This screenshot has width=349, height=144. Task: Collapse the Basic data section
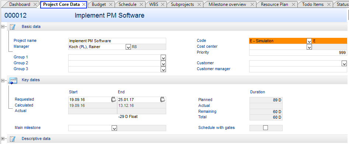coord(3,26)
